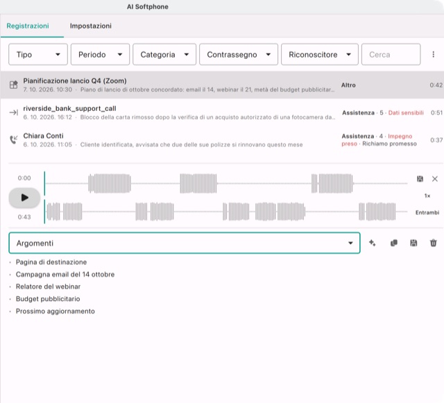The image size is (444, 403).
Task: Copy the topics with the duplicate icon
Action: [x=394, y=243]
